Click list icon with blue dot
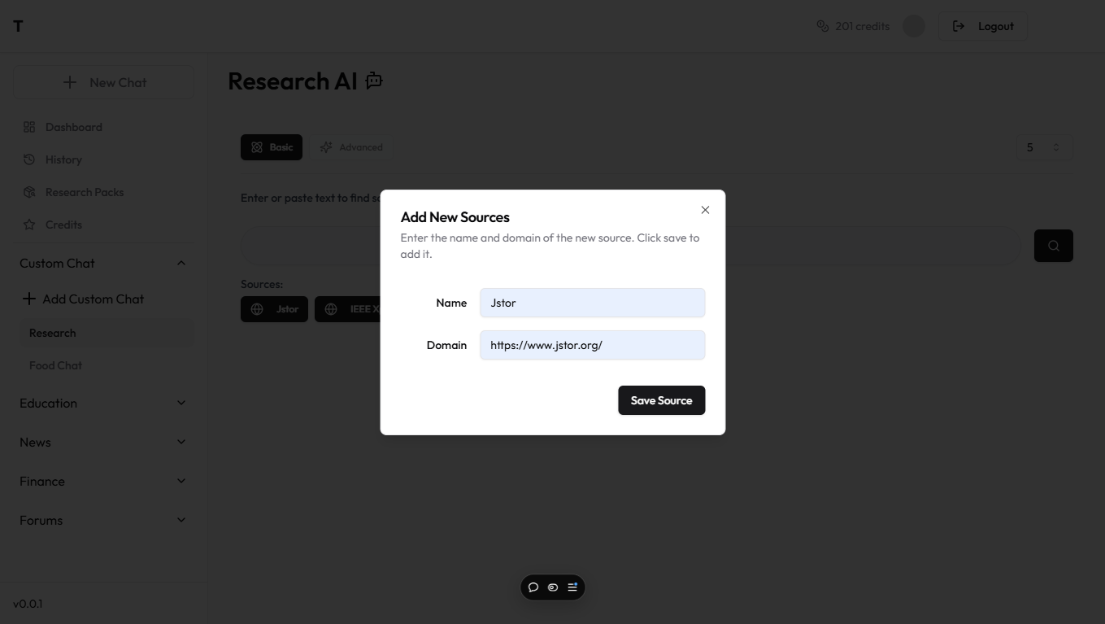 pos(572,587)
